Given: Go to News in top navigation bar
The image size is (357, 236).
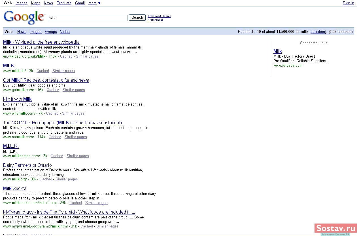Looking at the screenshot, I should click(x=48, y=3).
